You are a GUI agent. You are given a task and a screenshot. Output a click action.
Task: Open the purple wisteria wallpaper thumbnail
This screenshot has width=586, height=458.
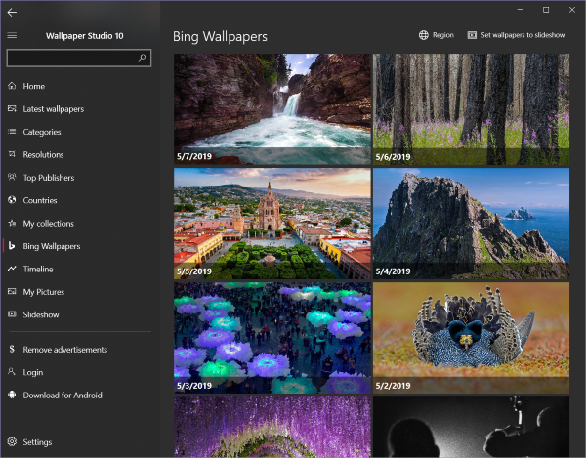pos(272,427)
